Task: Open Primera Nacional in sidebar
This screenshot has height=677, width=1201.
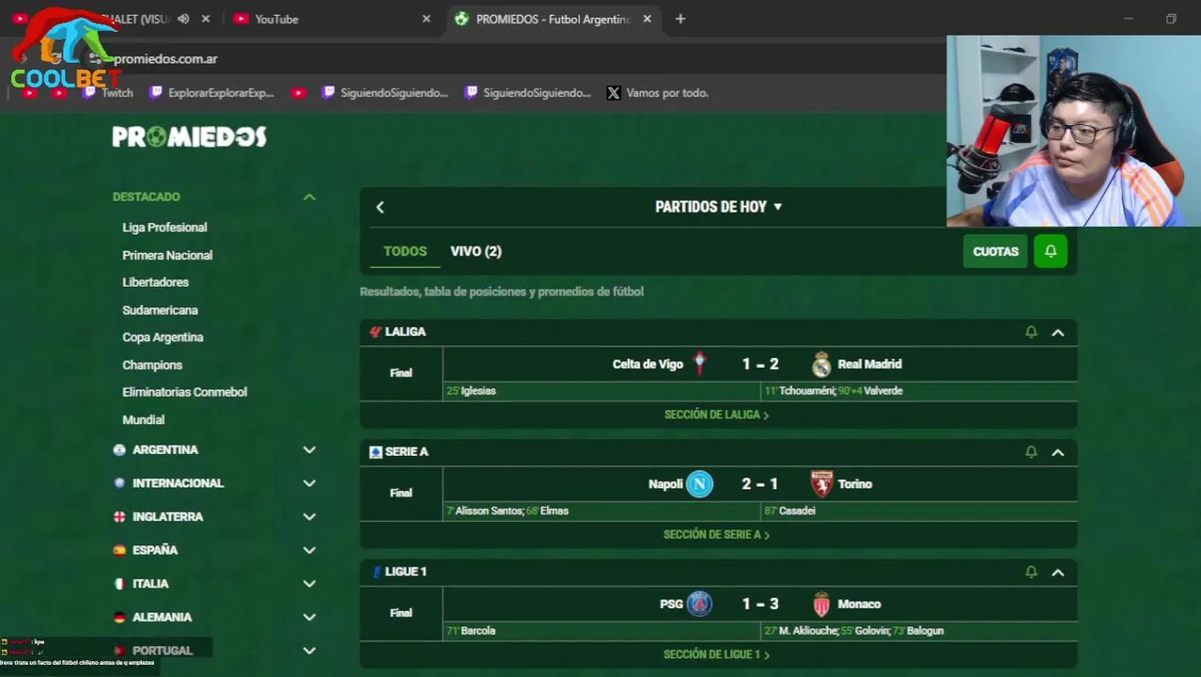Action: pos(167,255)
